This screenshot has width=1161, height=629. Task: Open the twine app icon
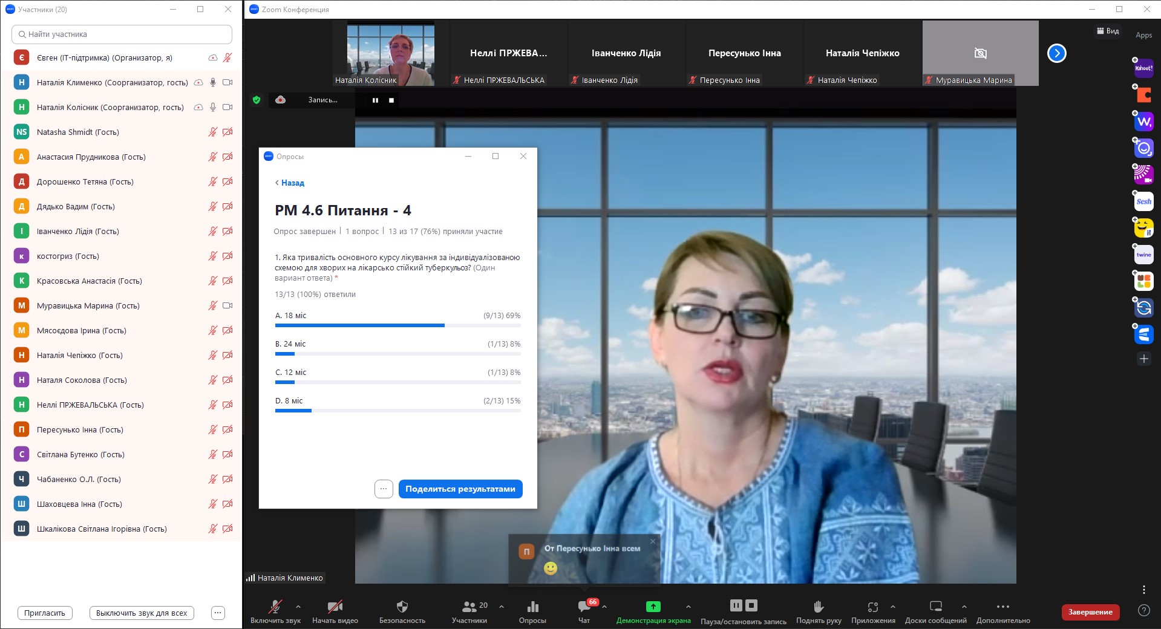(x=1143, y=255)
